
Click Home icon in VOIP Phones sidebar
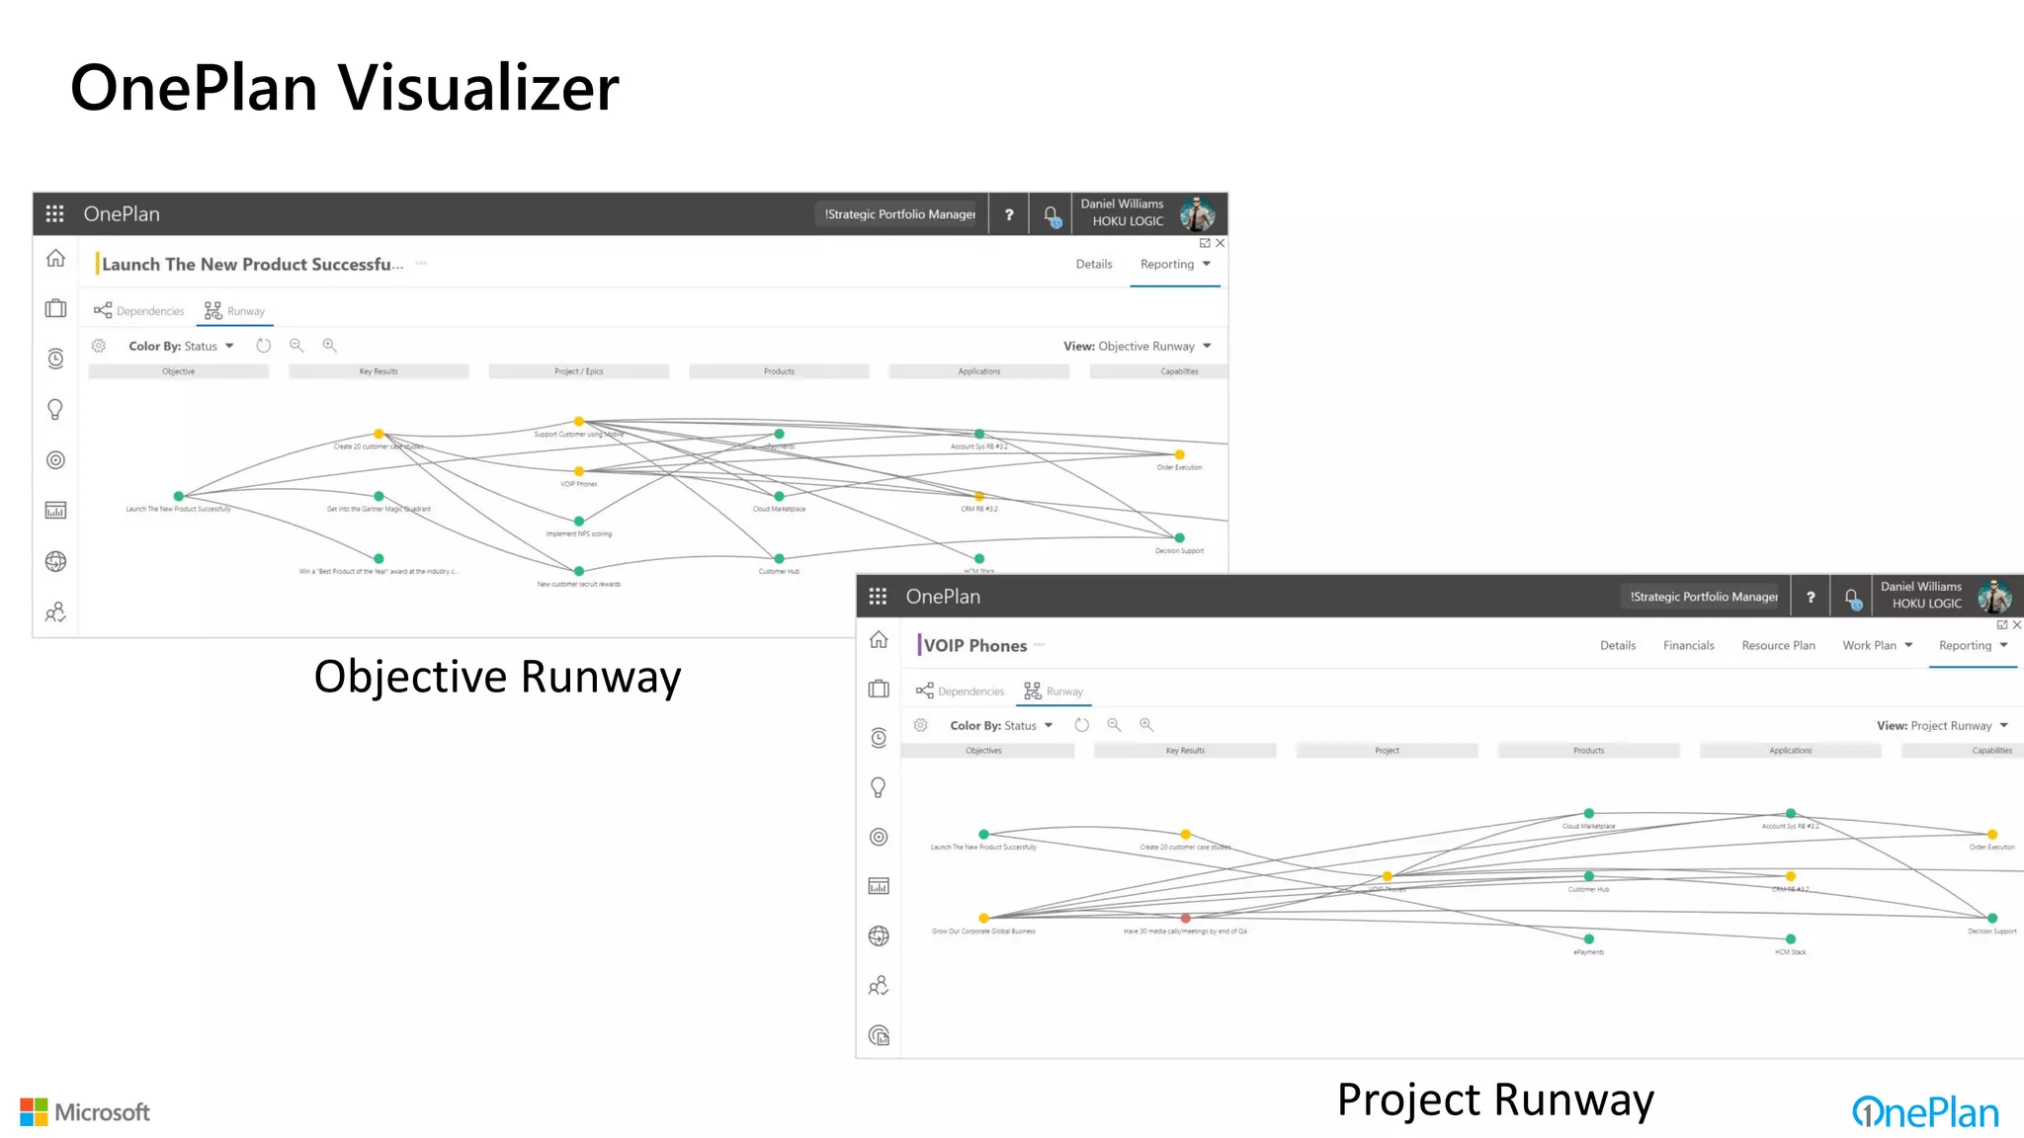point(879,639)
